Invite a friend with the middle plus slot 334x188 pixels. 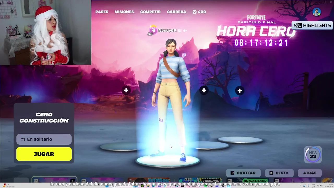tap(204, 90)
